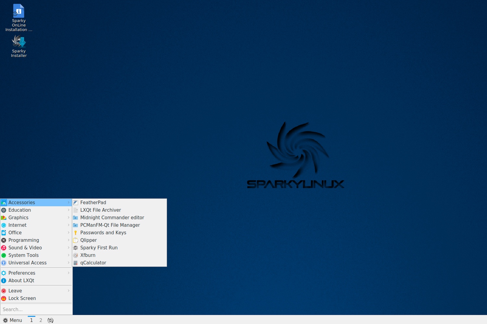Image resolution: width=487 pixels, height=324 pixels.
Task: Click the Universal Access icon
Action: (x=4, y=263)
